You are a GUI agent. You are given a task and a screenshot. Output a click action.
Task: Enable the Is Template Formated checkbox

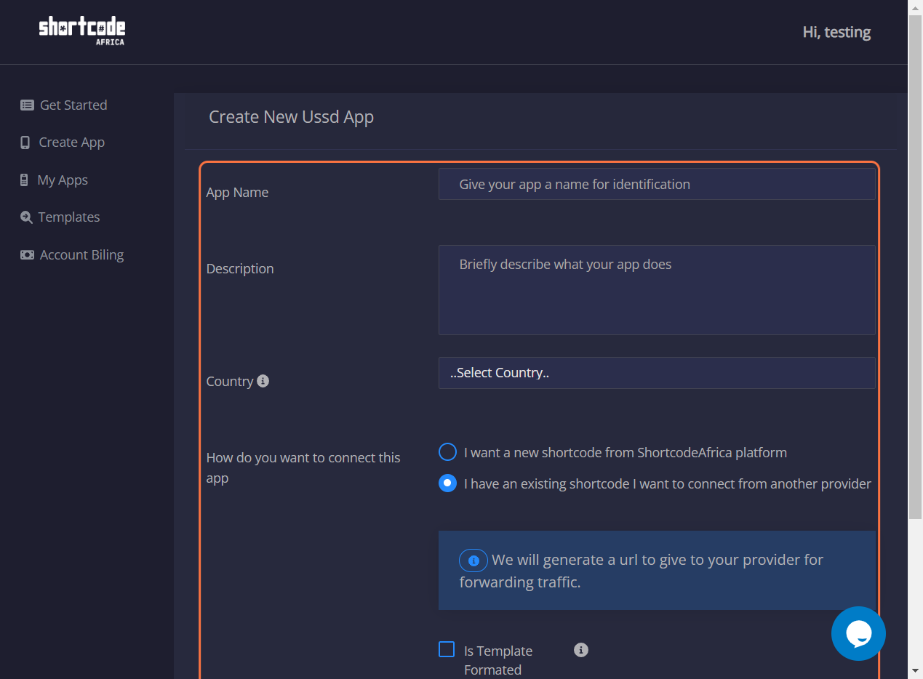tap(447, 649)
